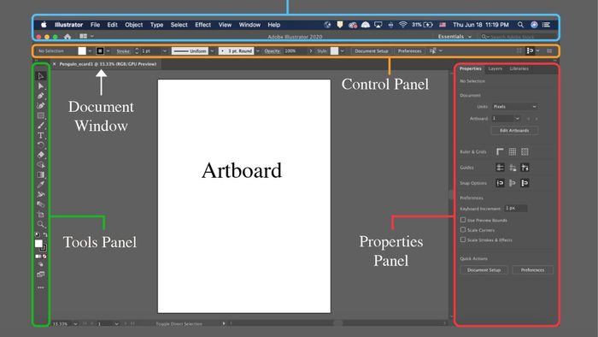Expand the Opacity arrow in Control panel
This screenshot has width=598, height=337.
pyautogui.click(x=310, y=50)
